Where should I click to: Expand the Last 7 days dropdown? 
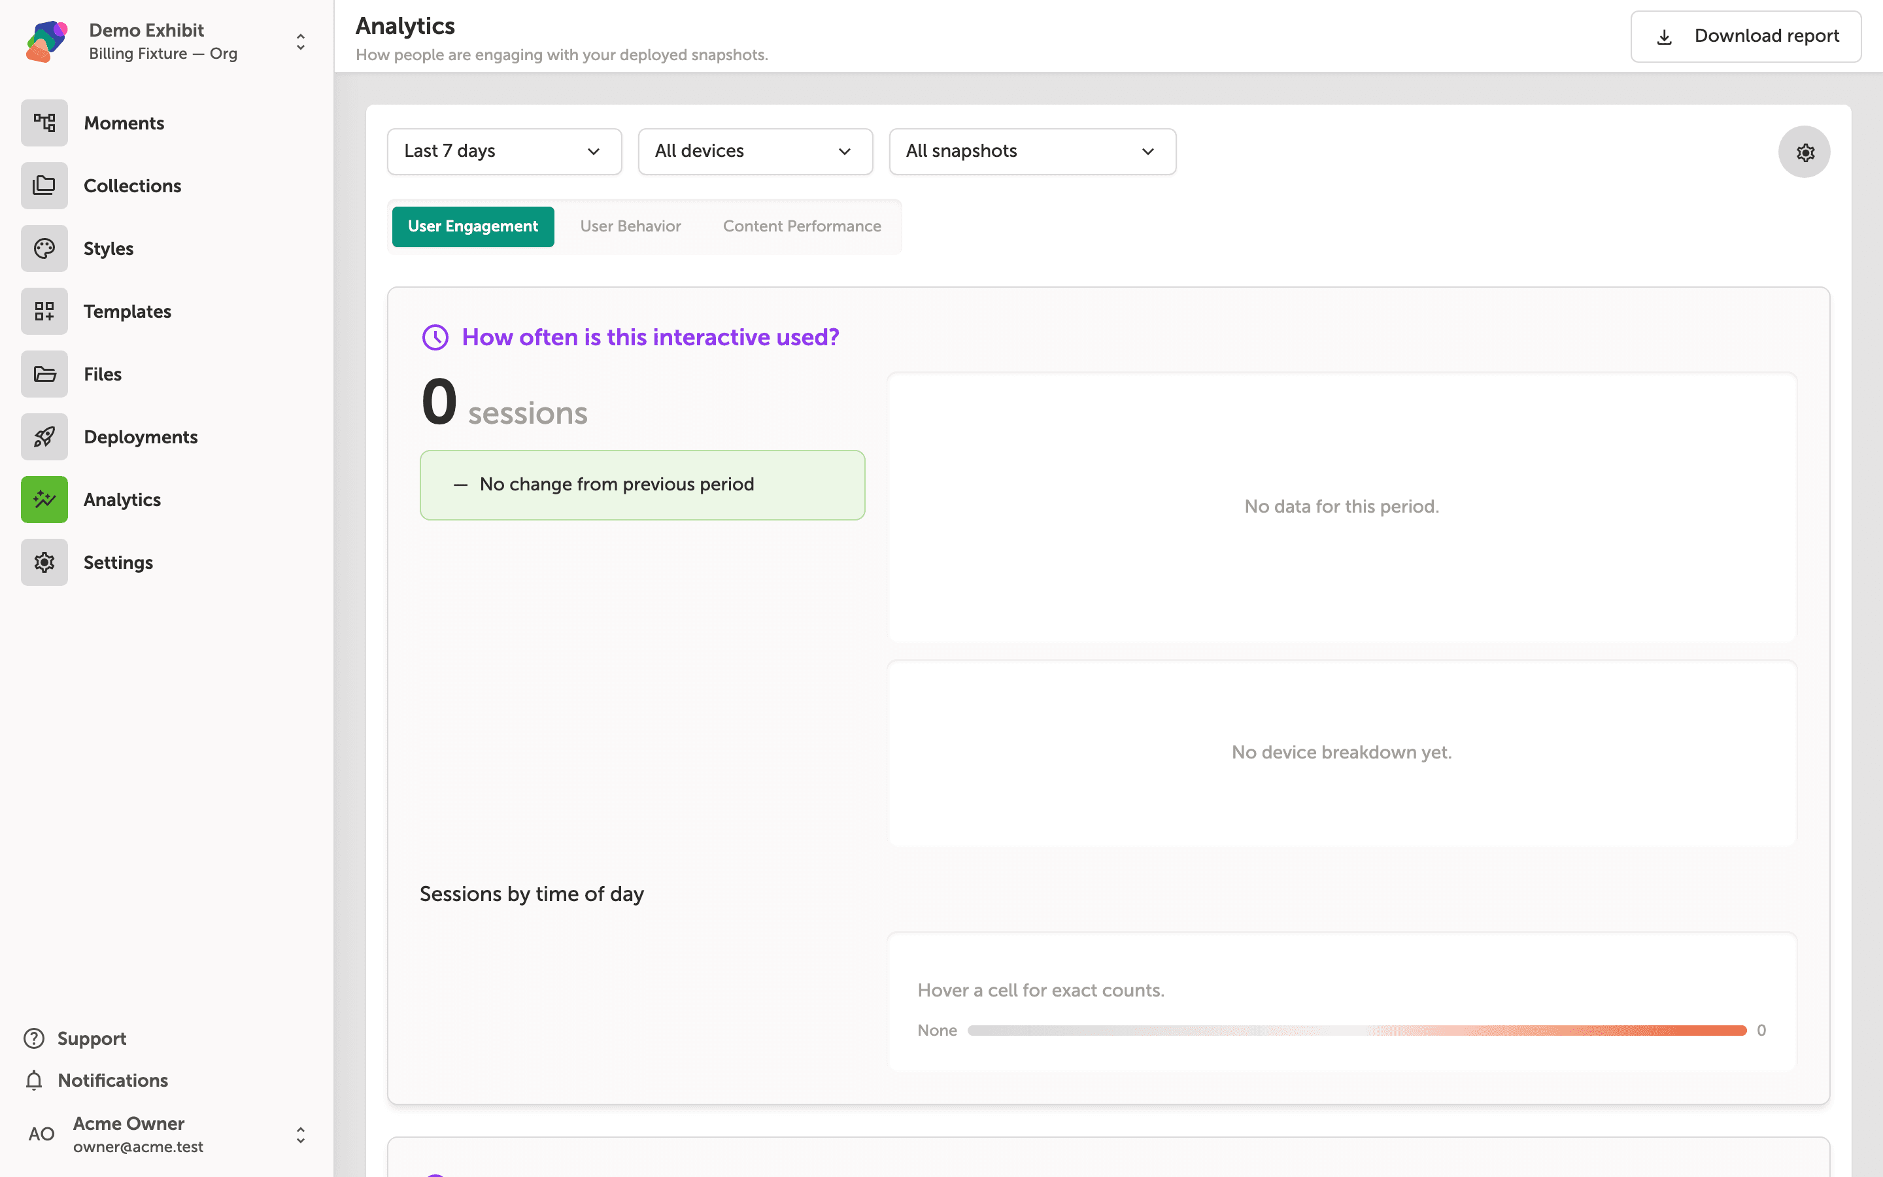click(504, 151)
